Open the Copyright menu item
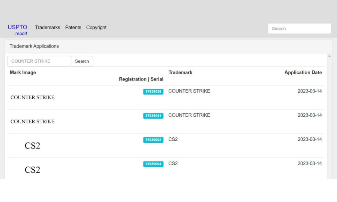337x202 pixels. (x=96, y=28)
